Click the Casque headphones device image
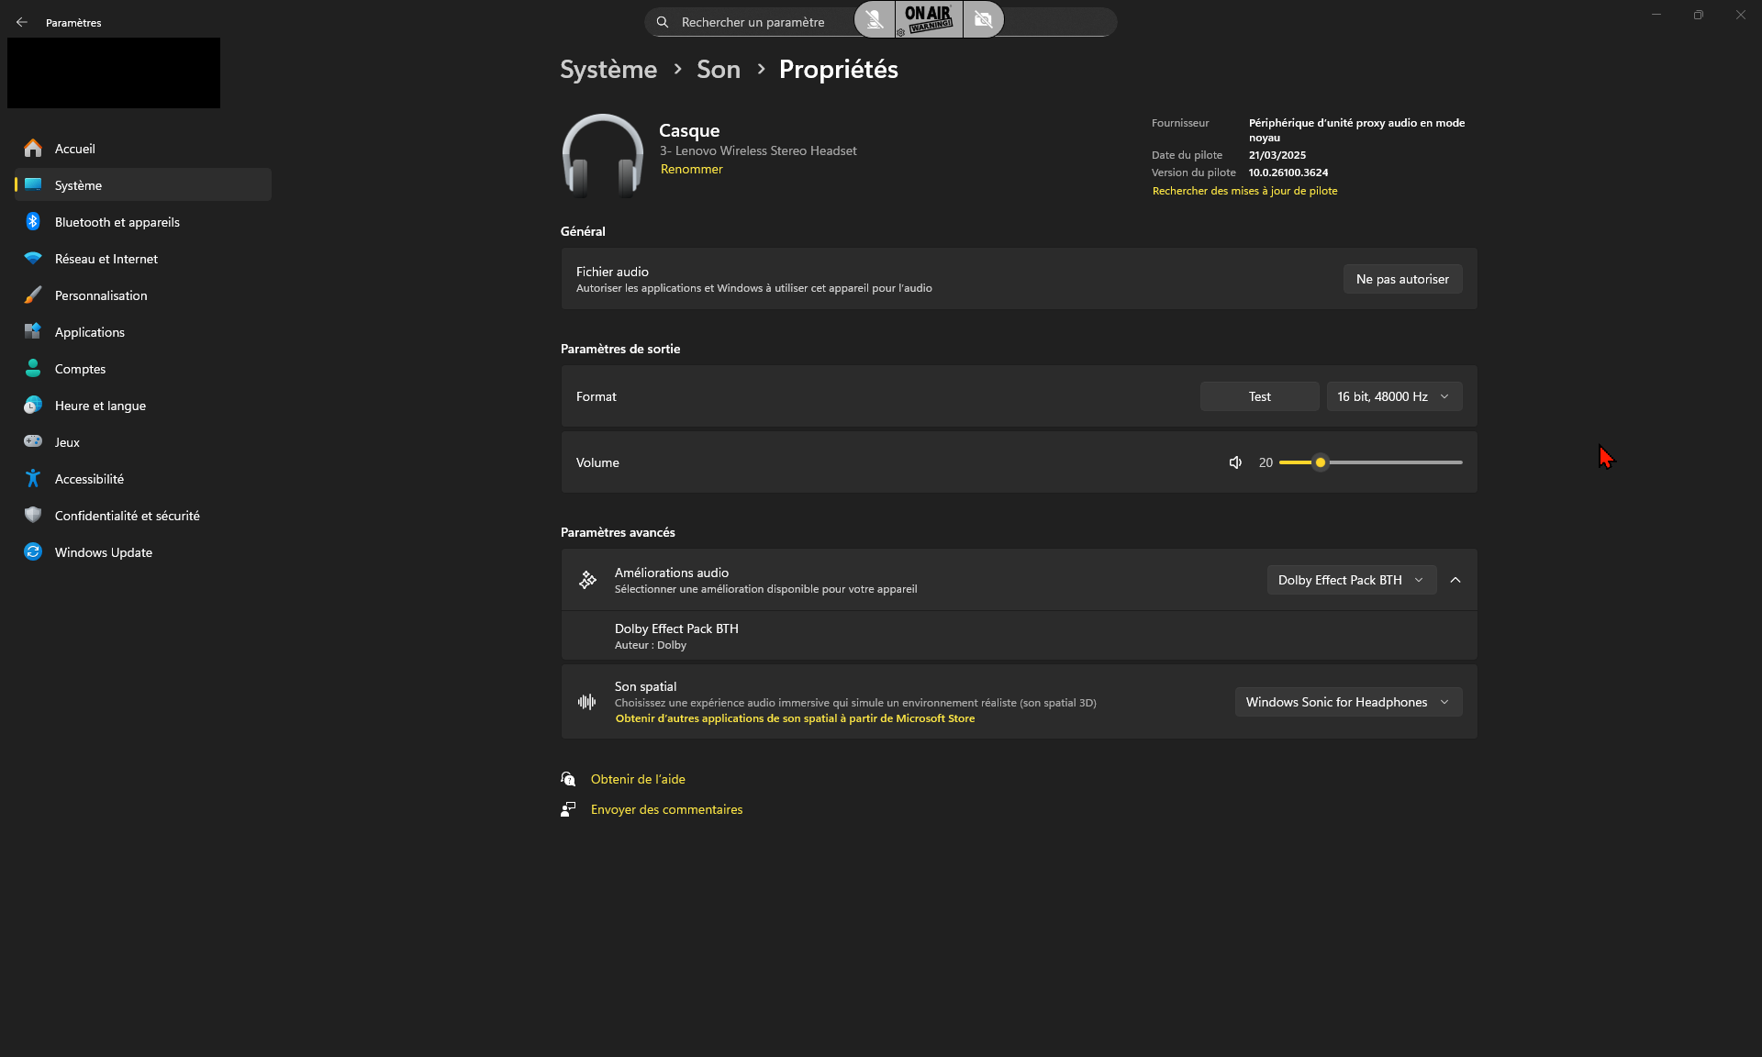The height and width of the screenshot is (1057, 1762). (602, 155)
